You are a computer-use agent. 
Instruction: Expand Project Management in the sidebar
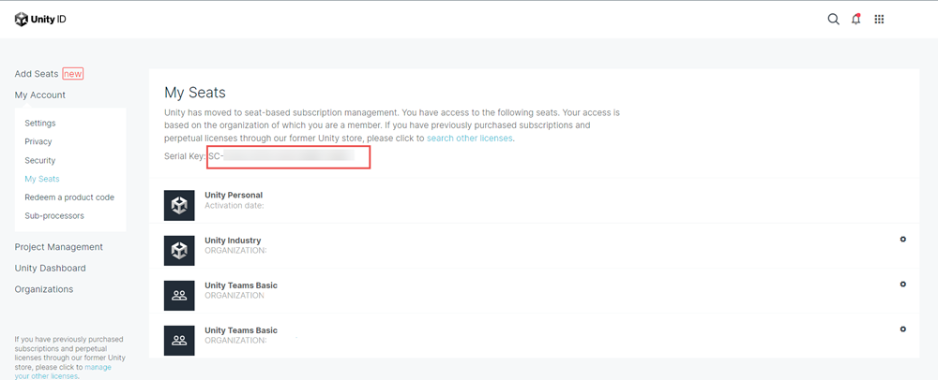[x=58, y=247]
